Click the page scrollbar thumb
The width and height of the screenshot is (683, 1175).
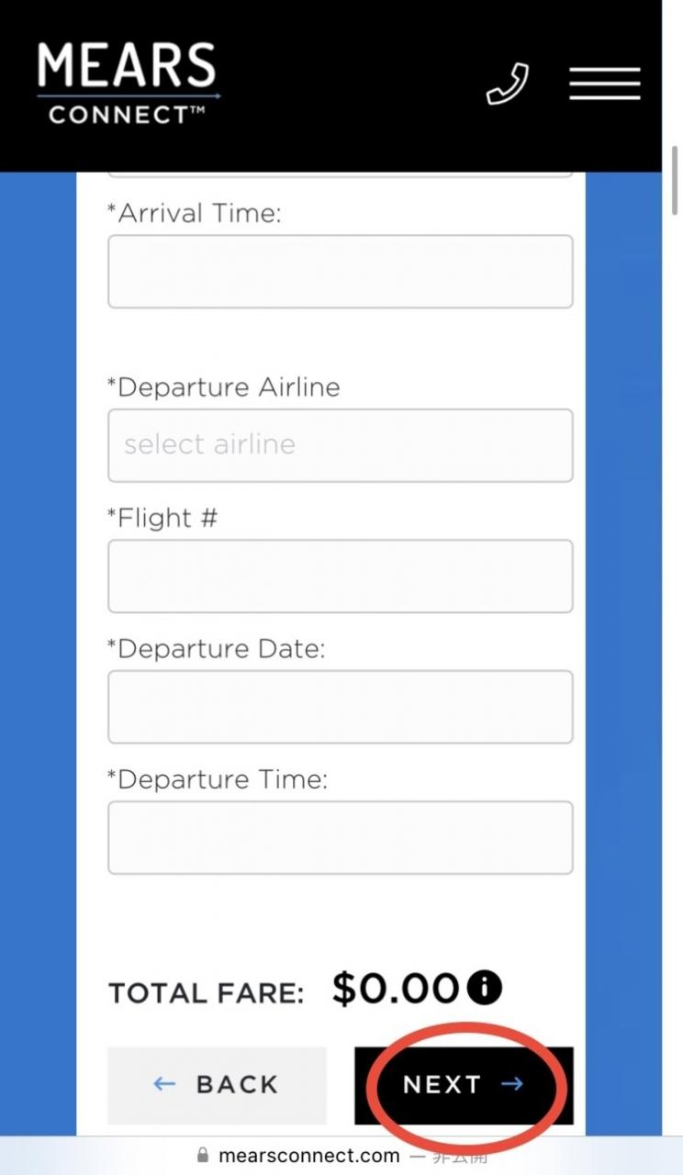(x=676, y=179)
